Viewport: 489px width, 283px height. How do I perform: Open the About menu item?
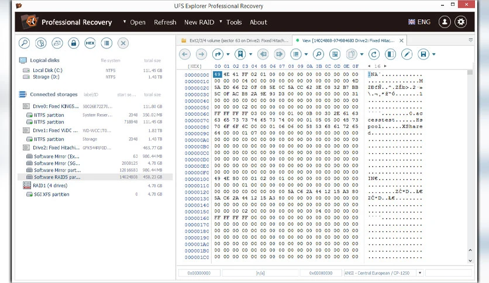(x=258, y=22)
